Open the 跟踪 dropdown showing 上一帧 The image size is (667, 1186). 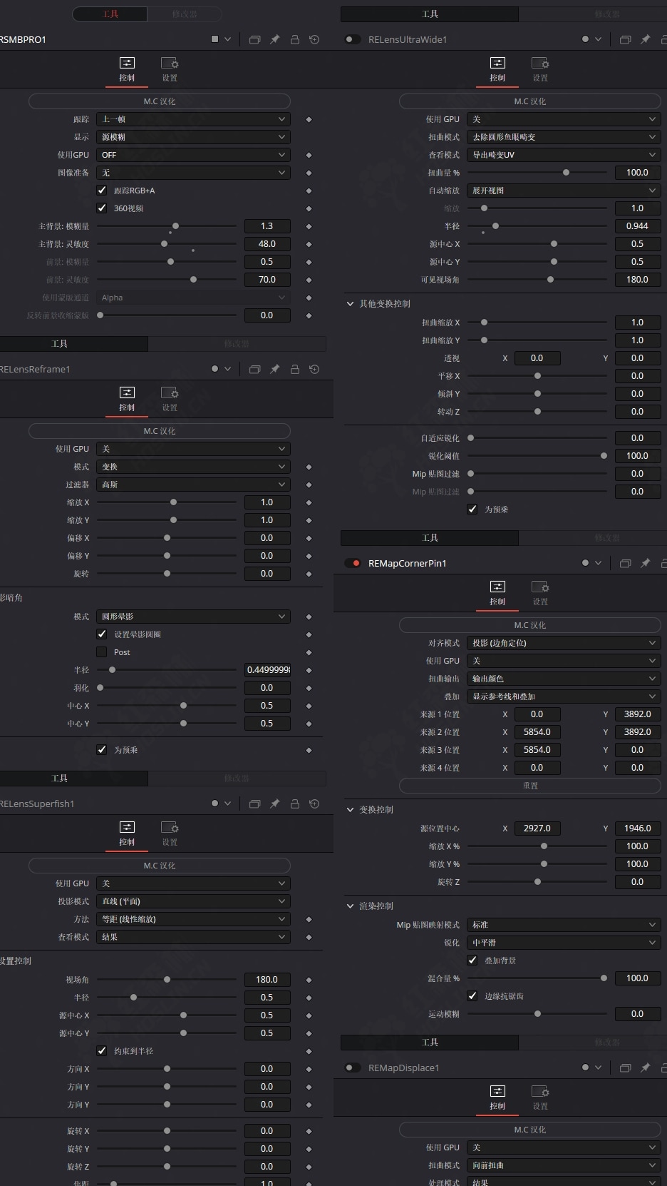pyautogui.click(x=193, y=119)
